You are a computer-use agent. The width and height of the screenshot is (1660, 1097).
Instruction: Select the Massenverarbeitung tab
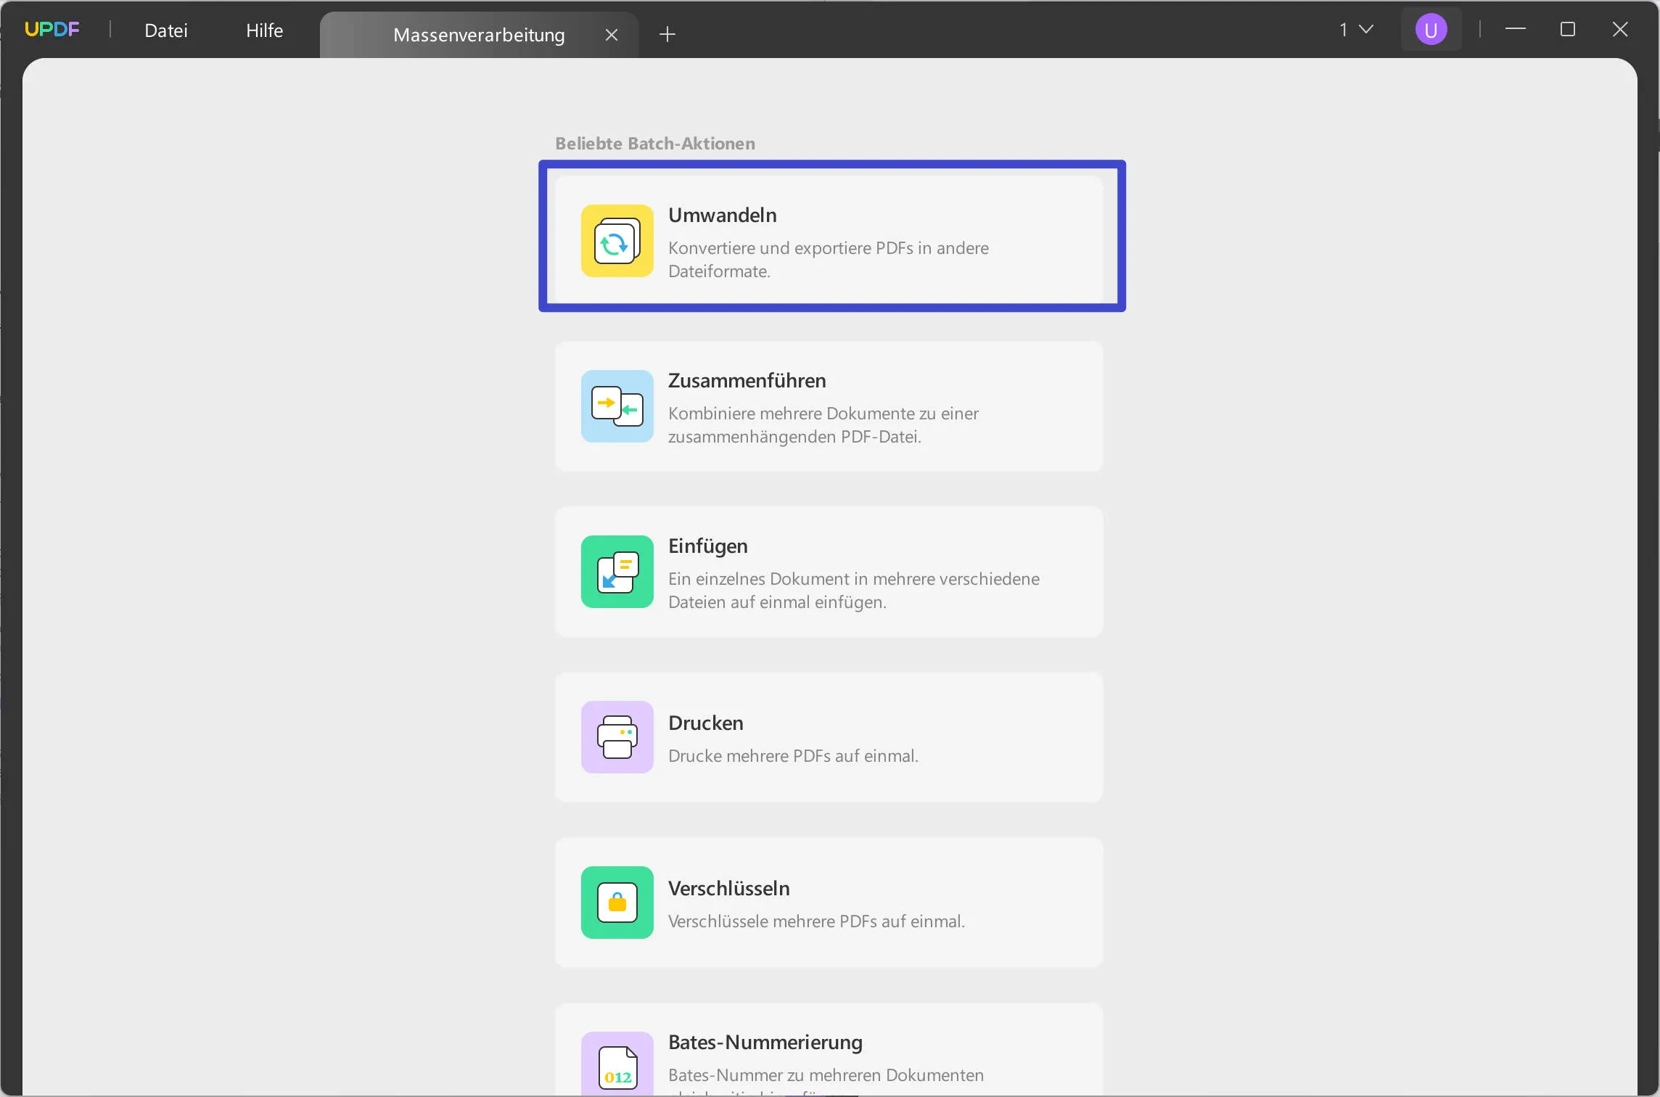click(479, 35)
